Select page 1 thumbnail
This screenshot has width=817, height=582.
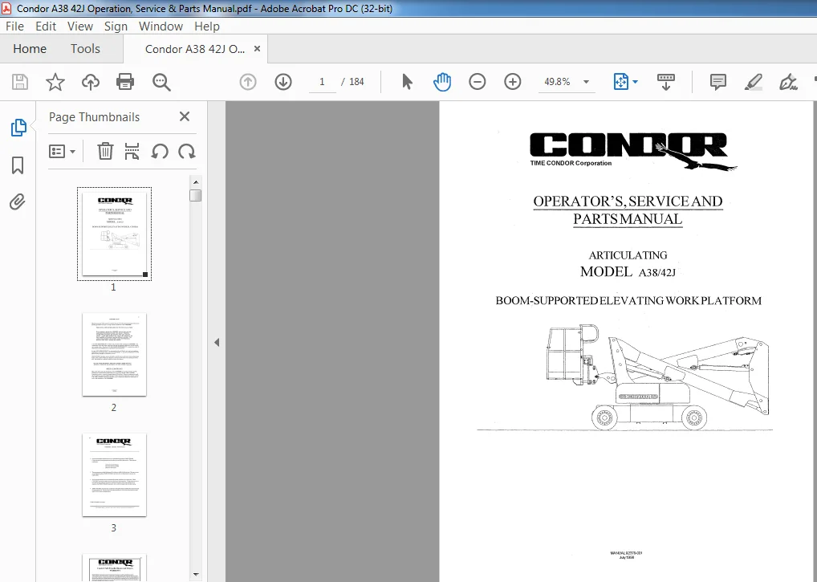click(114, 234)
